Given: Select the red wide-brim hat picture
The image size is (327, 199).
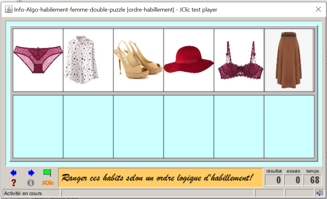Looking at the screenshot, I should pos(189,60).
